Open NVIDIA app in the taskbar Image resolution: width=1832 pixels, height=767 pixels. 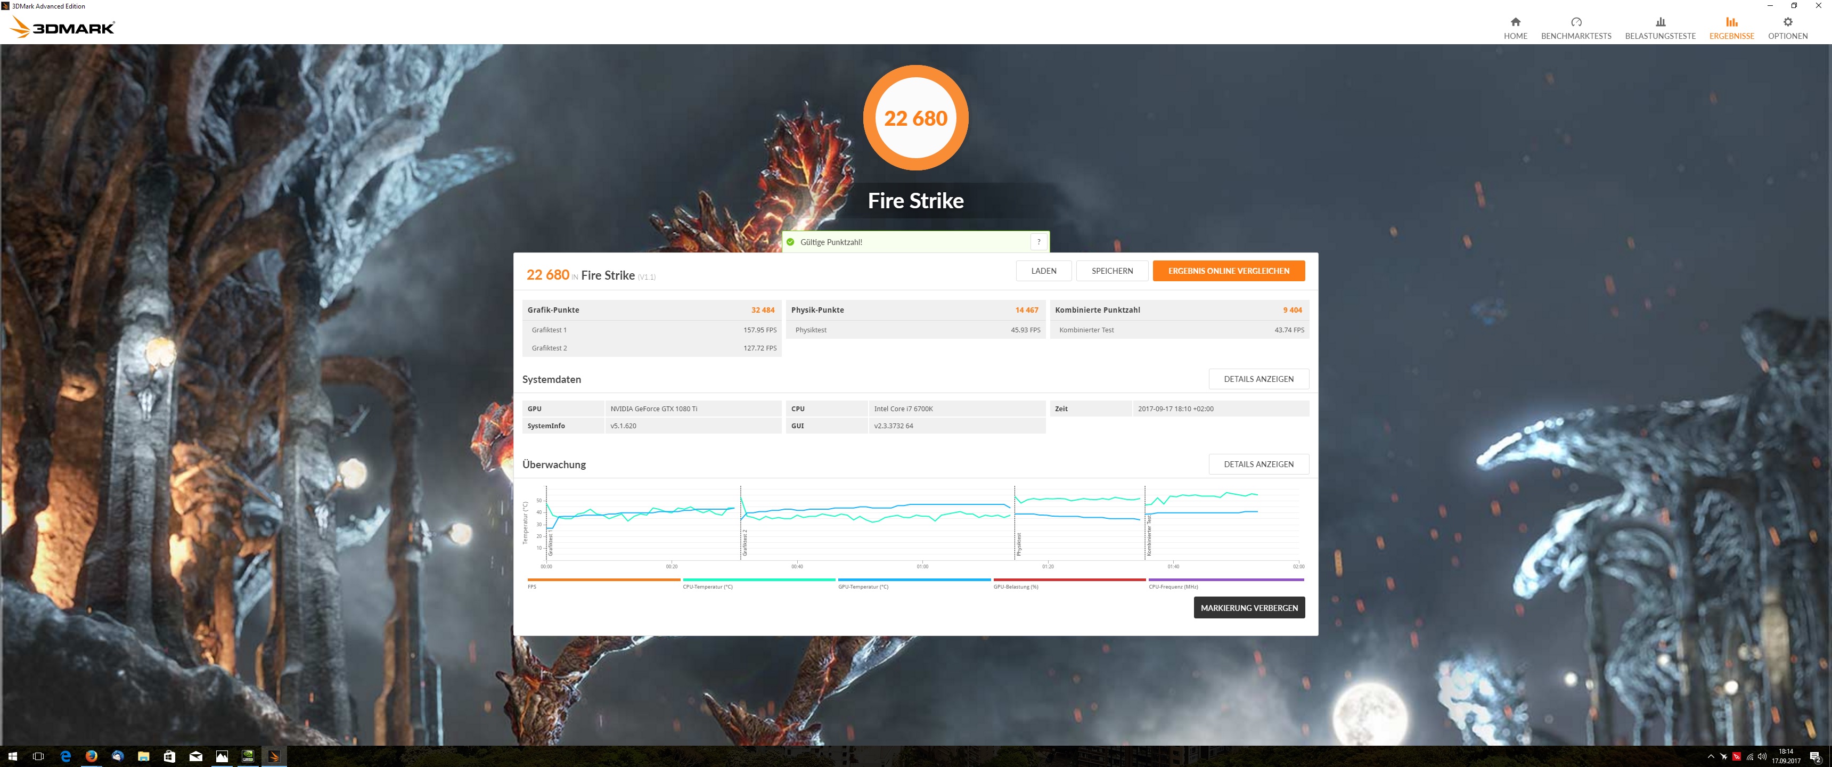(x=248, y=756)
